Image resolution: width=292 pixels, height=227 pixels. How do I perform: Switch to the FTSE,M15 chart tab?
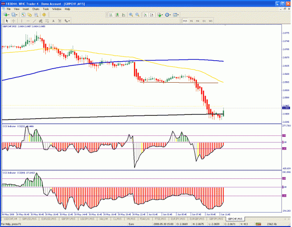coord(161,219)
